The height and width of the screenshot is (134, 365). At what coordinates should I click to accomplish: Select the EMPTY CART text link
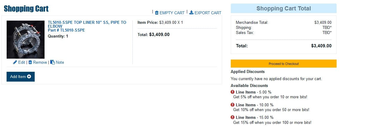click(x=172, y=13)
